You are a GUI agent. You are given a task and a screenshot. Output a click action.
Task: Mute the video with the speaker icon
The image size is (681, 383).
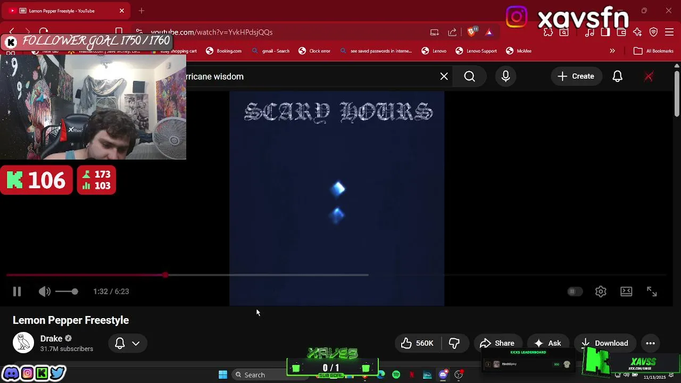click(45, 292)
